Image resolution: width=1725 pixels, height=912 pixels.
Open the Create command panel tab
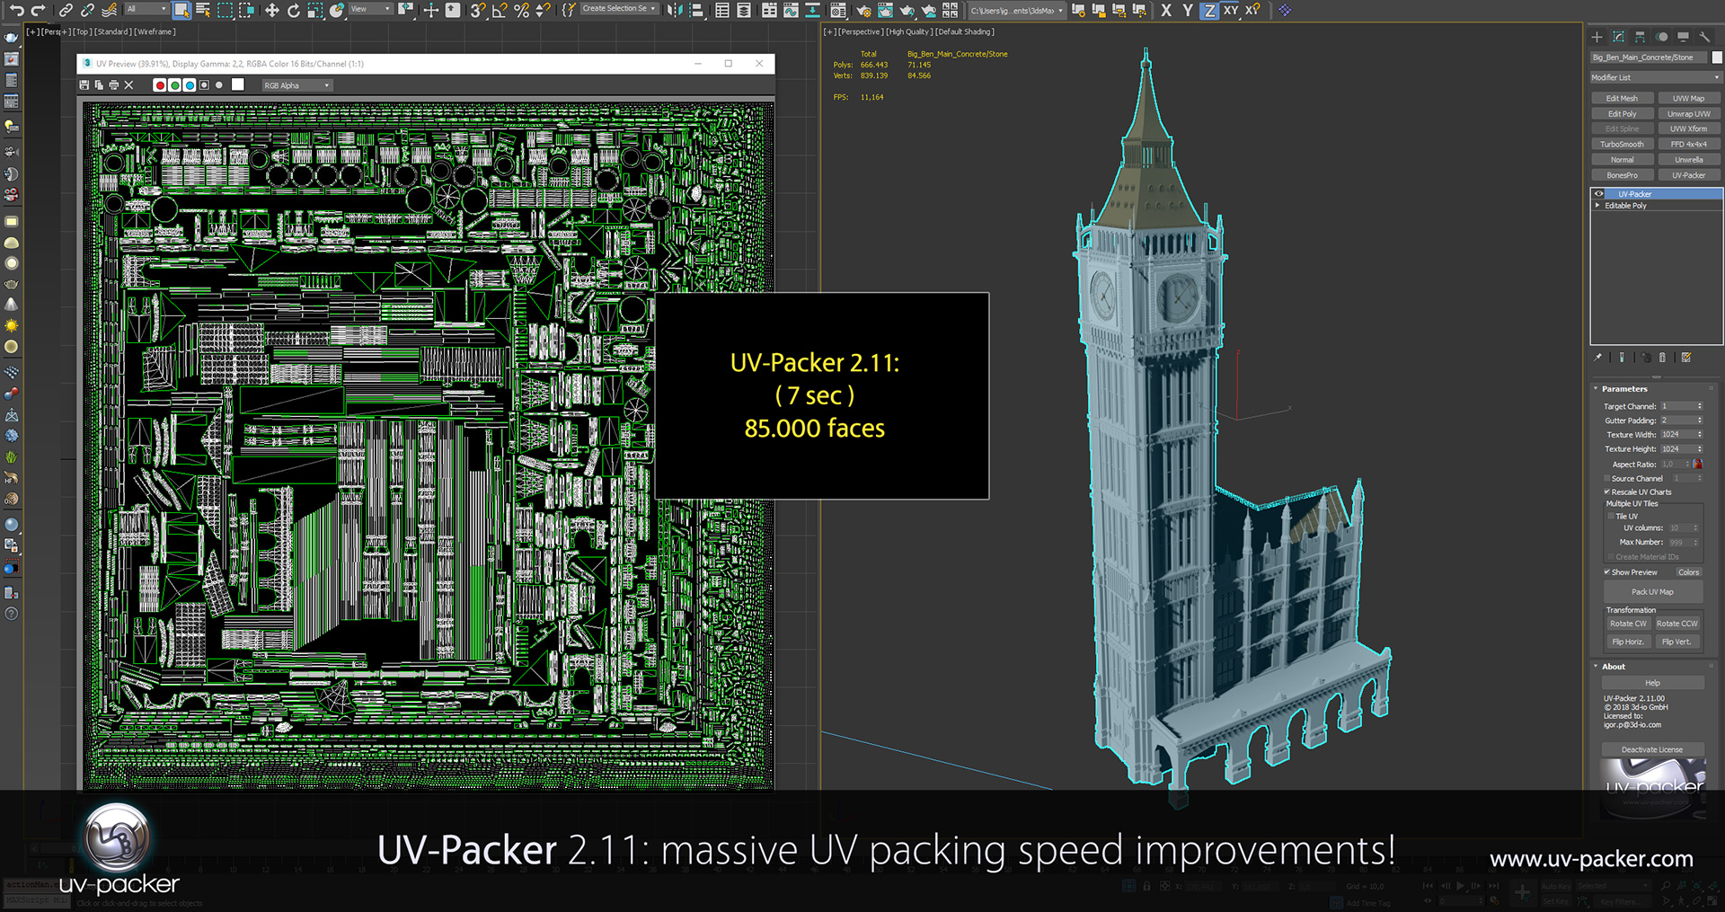point(1597,37)
